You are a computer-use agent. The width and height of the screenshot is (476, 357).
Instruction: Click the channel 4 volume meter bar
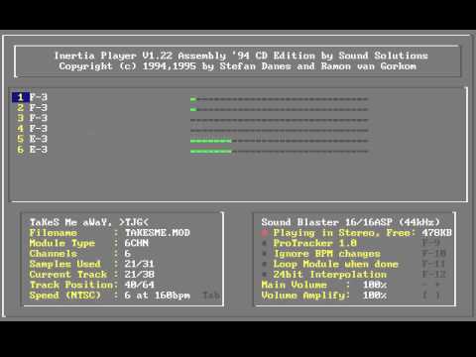click(x=280, y=131)
